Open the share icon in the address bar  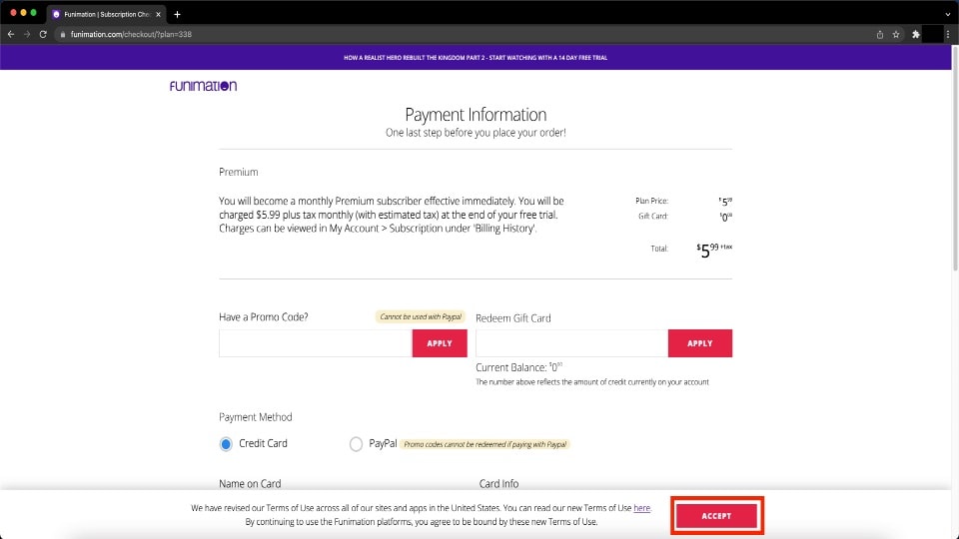879,34
